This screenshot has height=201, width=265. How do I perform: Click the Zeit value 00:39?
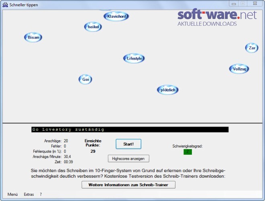(68, 162)
